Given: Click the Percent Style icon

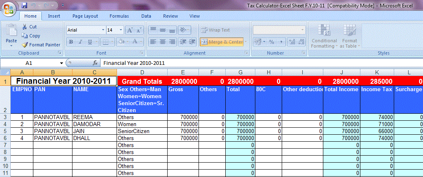Looking at the screenshot, I should click(271, 42).
